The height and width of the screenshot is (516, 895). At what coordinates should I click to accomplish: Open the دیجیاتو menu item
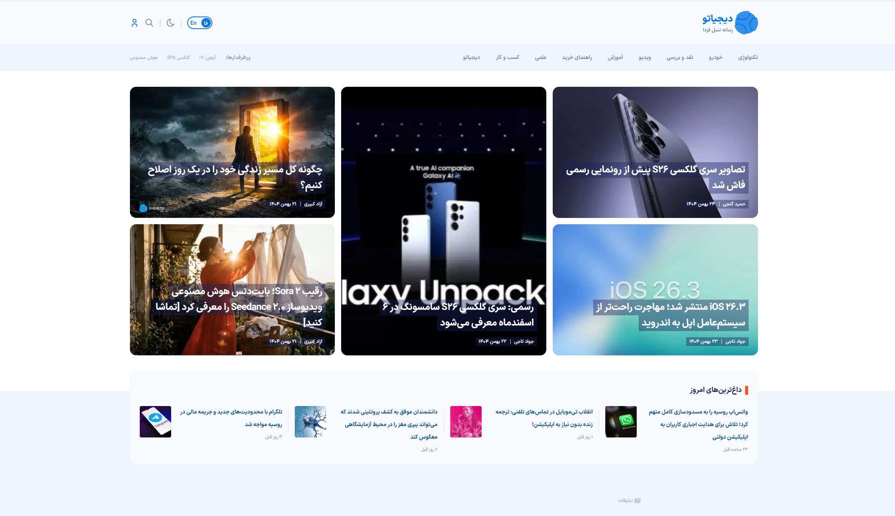pyautogui.click(x=471, y=57)
